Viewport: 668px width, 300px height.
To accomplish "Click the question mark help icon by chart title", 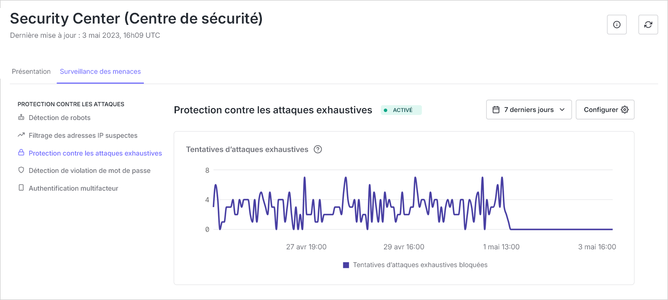I will [318, 149].
